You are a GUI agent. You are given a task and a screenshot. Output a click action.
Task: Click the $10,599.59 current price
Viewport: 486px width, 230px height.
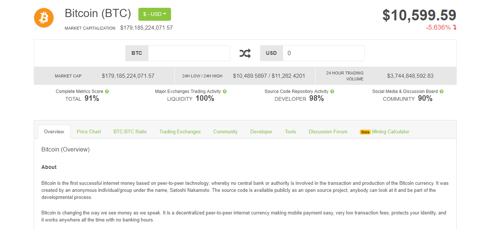click(419, 15)
